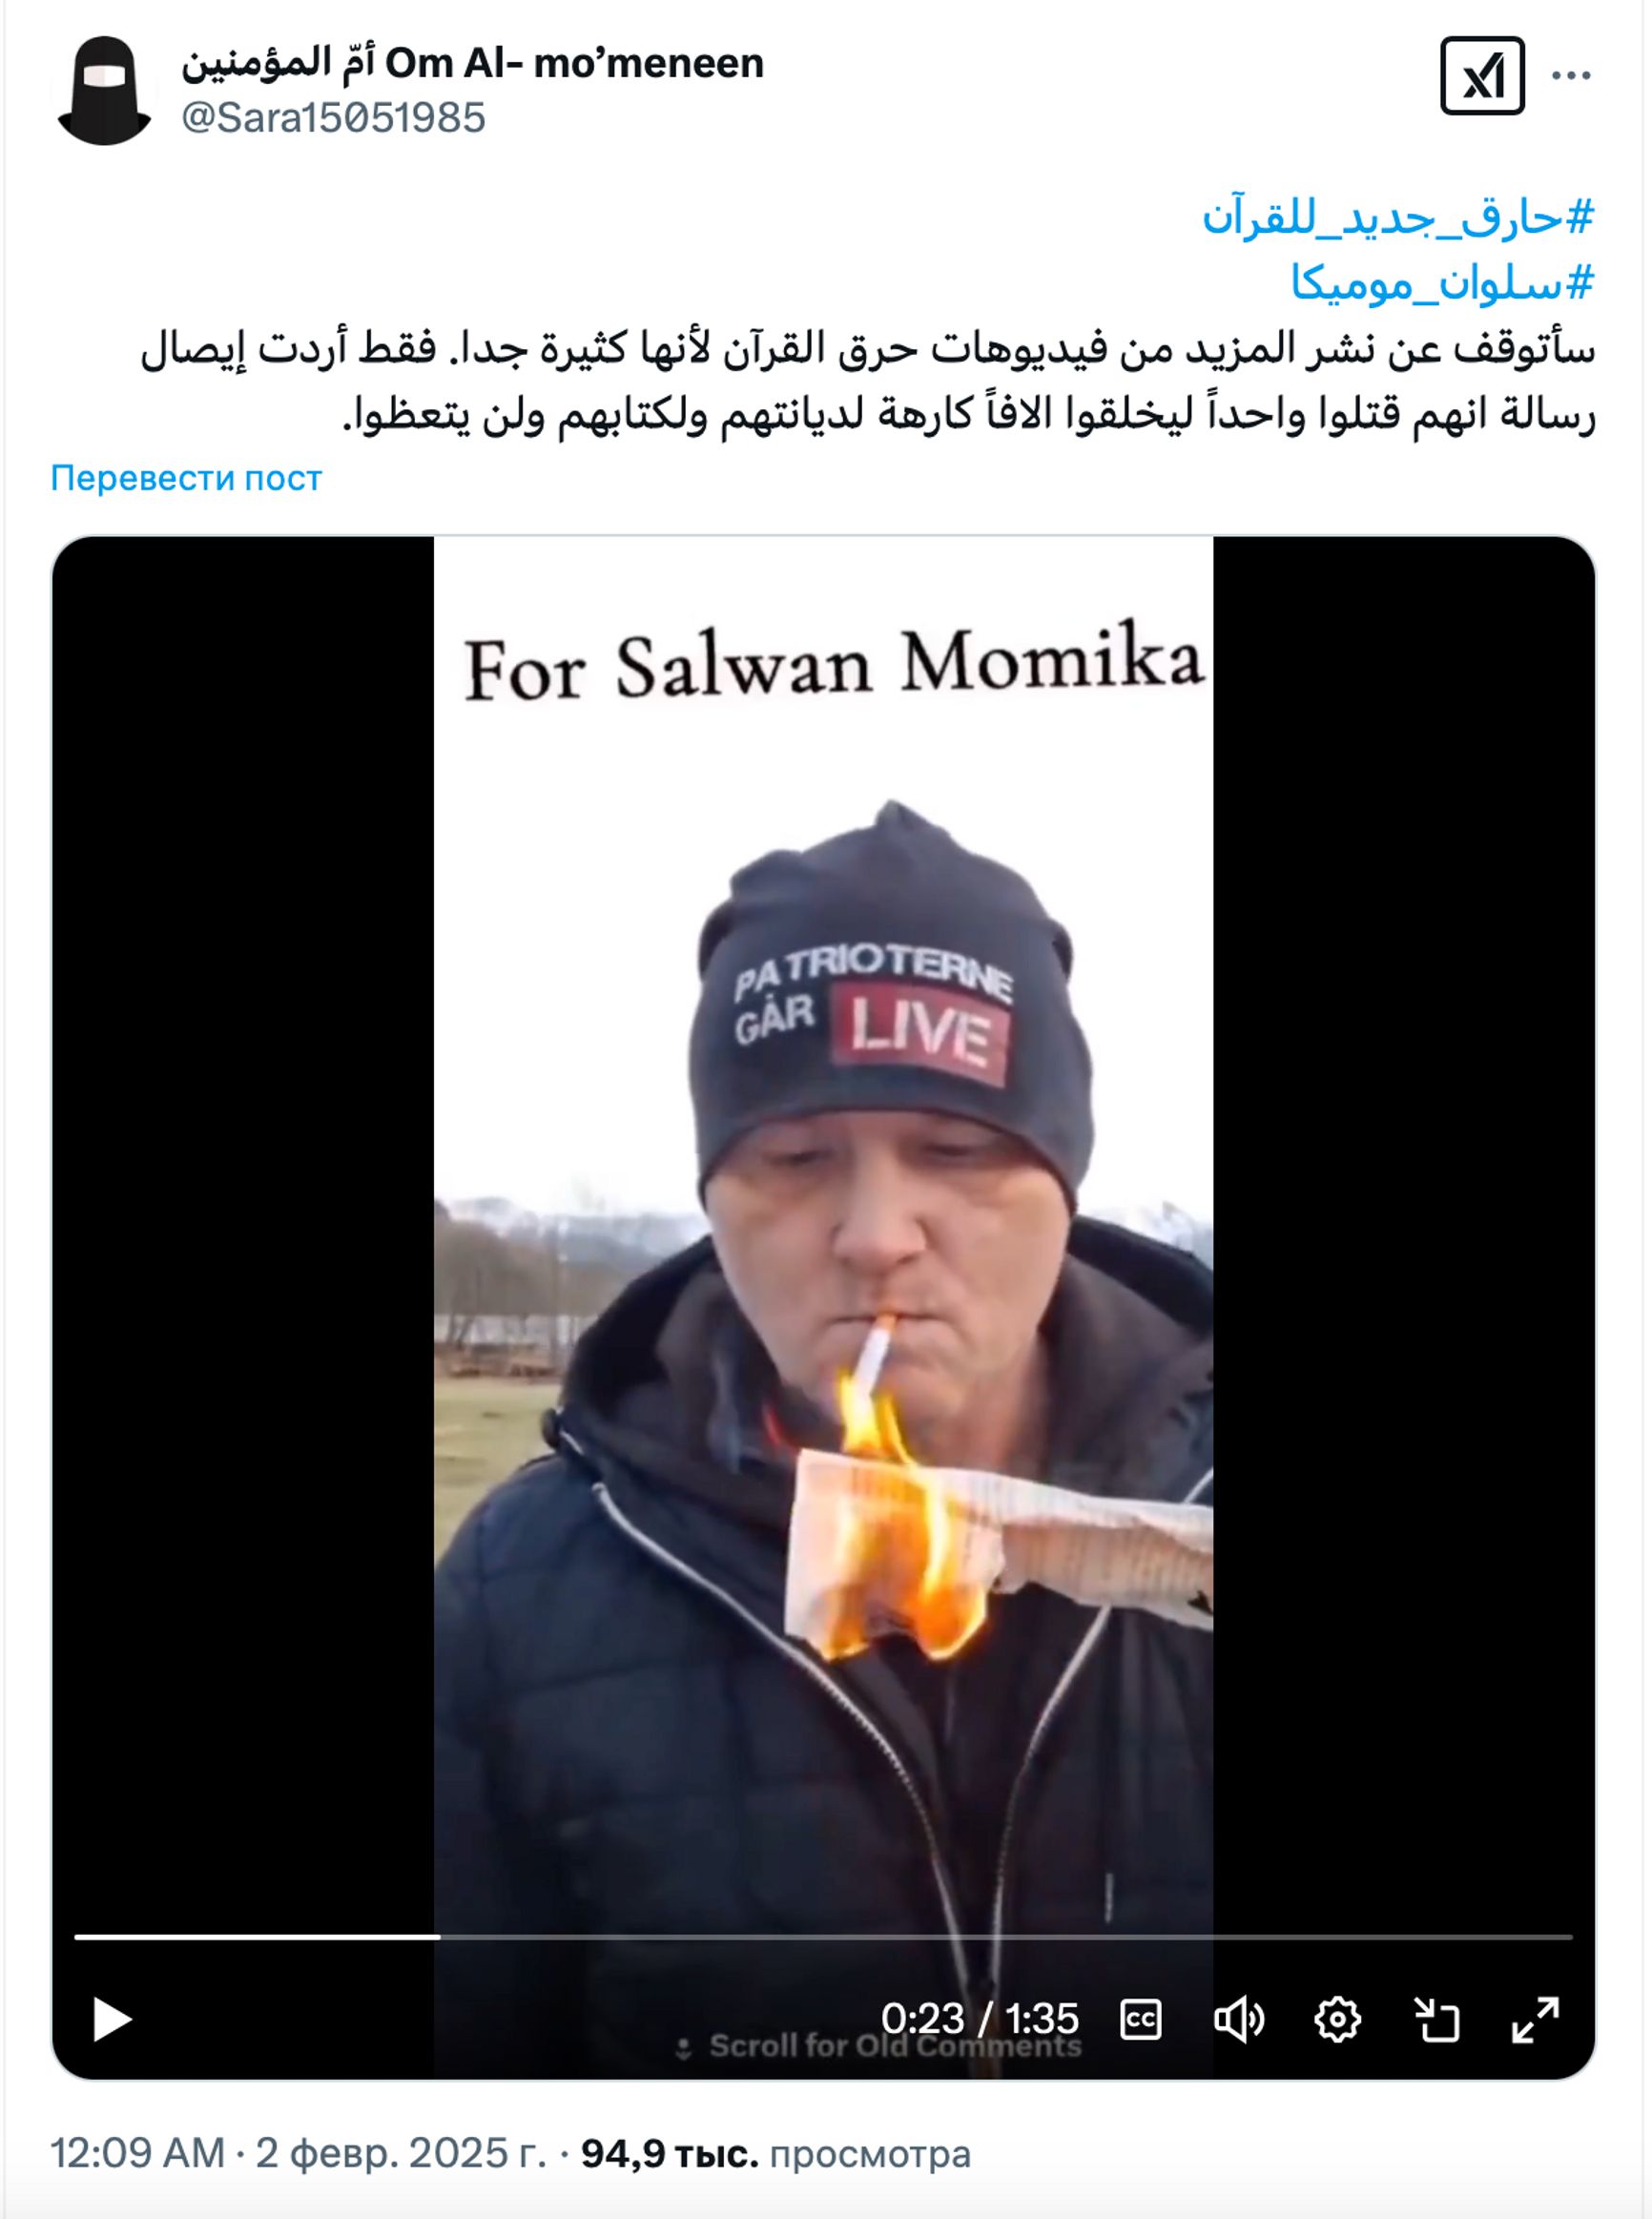The height and width of the screenshot is (2219, 1652).
Task: Expand video to fullscreen
Action: (1535, 2019)
